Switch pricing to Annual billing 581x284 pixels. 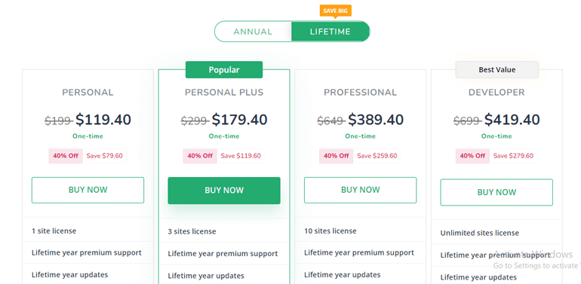(253, 32)
